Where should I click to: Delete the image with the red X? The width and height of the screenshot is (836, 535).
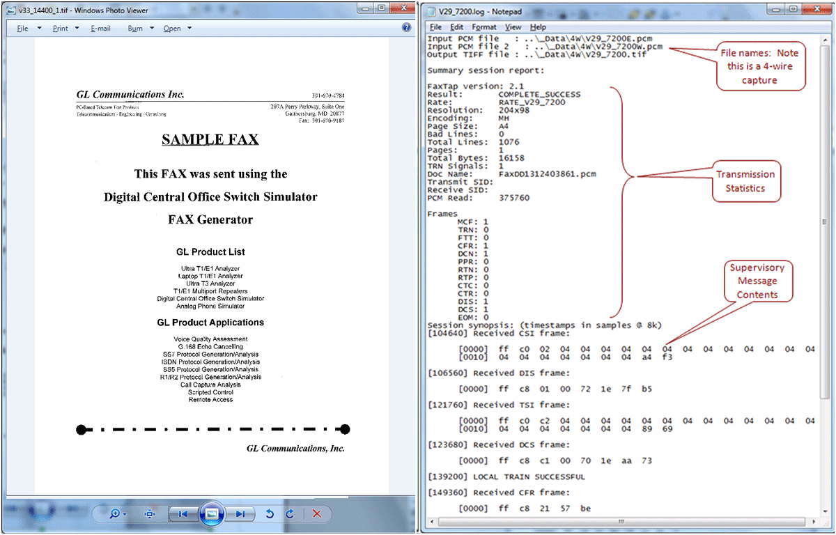[x=316, y=514]
